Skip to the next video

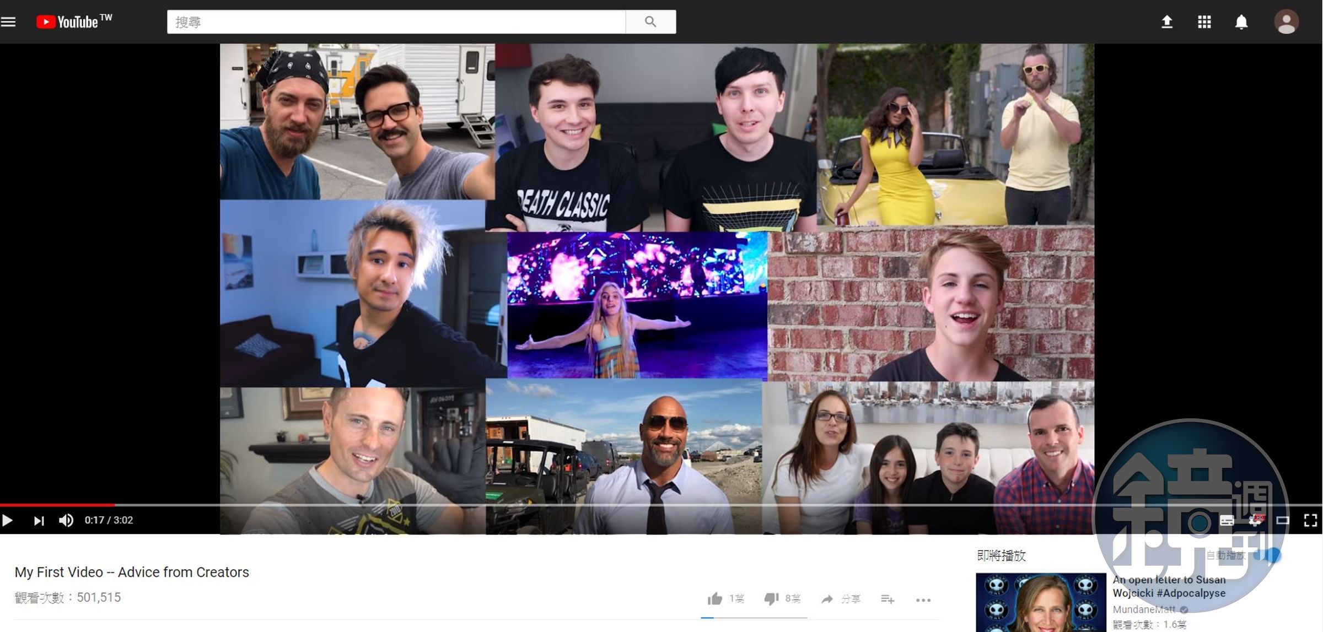pyautogui.click(x=39, y=520)
